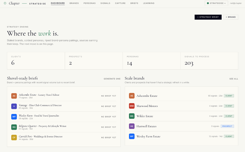
Task: Click the Stale brands heading
Action: tap(135, 78)
